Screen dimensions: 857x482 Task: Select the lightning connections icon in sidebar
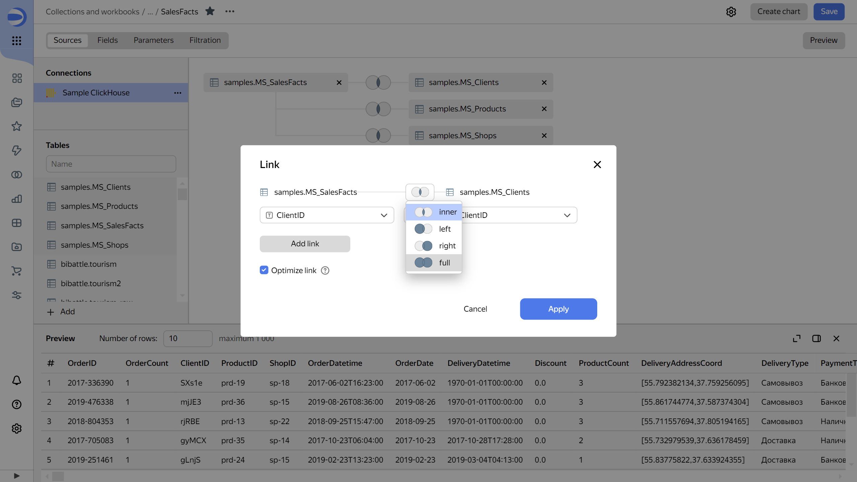click(x=17, y=151)
